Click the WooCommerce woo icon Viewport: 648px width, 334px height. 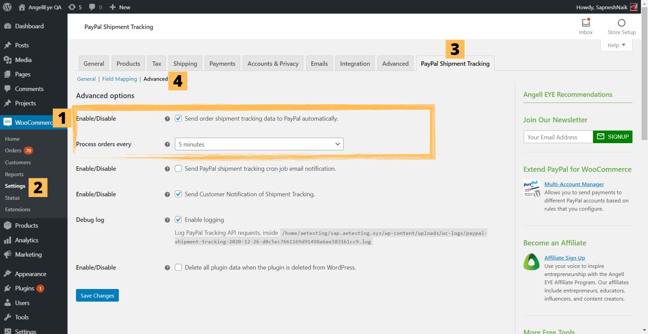(x=7, y=122)
